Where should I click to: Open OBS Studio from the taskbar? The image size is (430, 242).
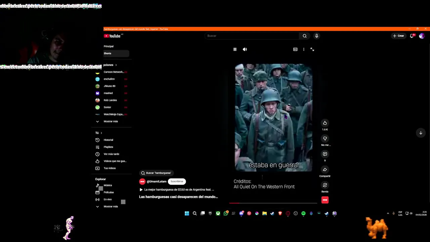pyautogui.click(x=296, y=213)
